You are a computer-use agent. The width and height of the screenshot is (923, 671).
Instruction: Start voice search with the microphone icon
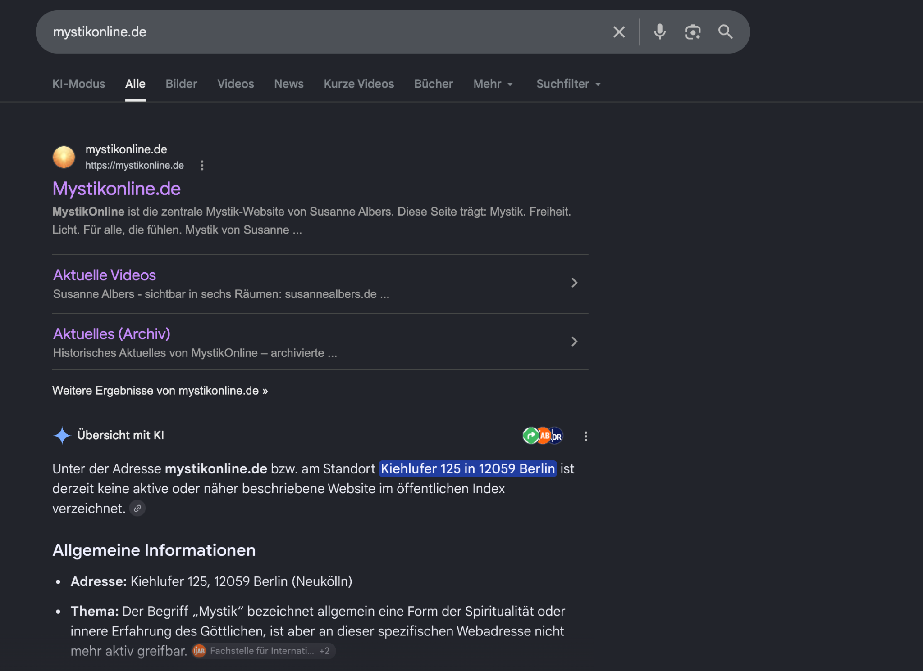[660, 32]
